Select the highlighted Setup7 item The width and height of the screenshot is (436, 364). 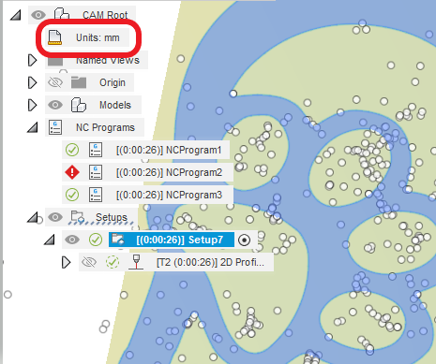tap(172, 240)
